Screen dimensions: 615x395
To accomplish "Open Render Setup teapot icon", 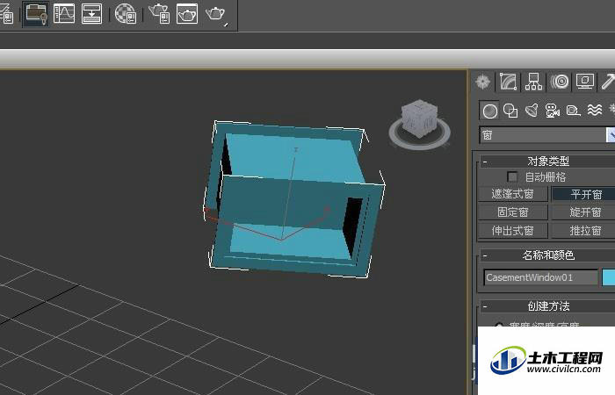I will point(160,14).
